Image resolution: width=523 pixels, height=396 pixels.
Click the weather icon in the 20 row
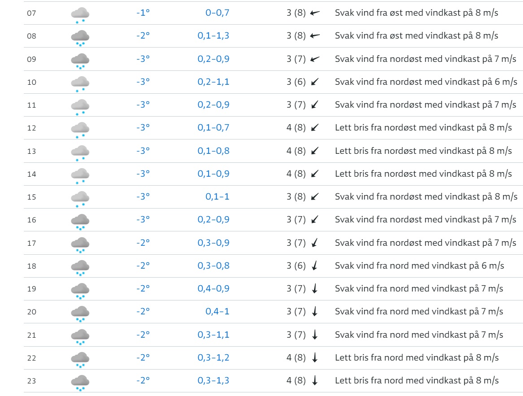[80, 314]
